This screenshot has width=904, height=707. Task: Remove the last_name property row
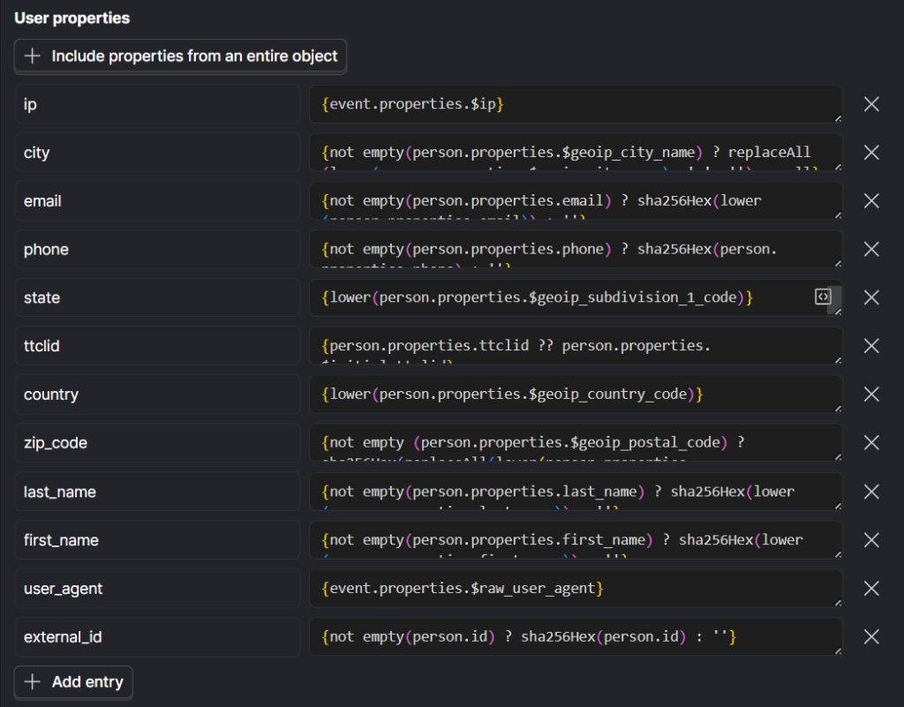pyautogui.click(x=871, y=492)
